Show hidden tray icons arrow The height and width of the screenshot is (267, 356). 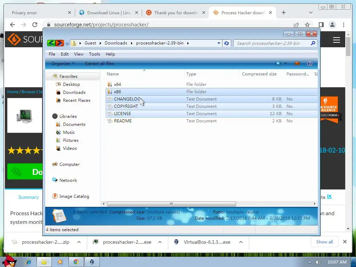(x=309, y=262)
